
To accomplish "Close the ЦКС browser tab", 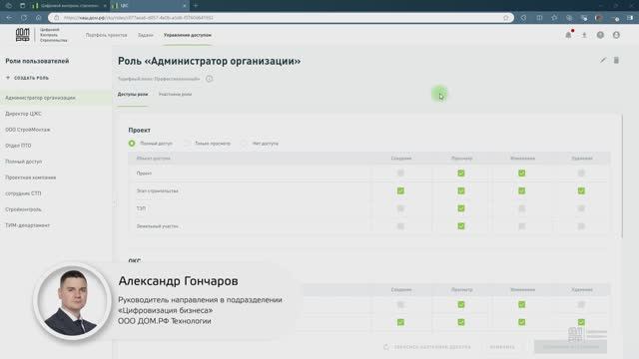I will 184,6.
